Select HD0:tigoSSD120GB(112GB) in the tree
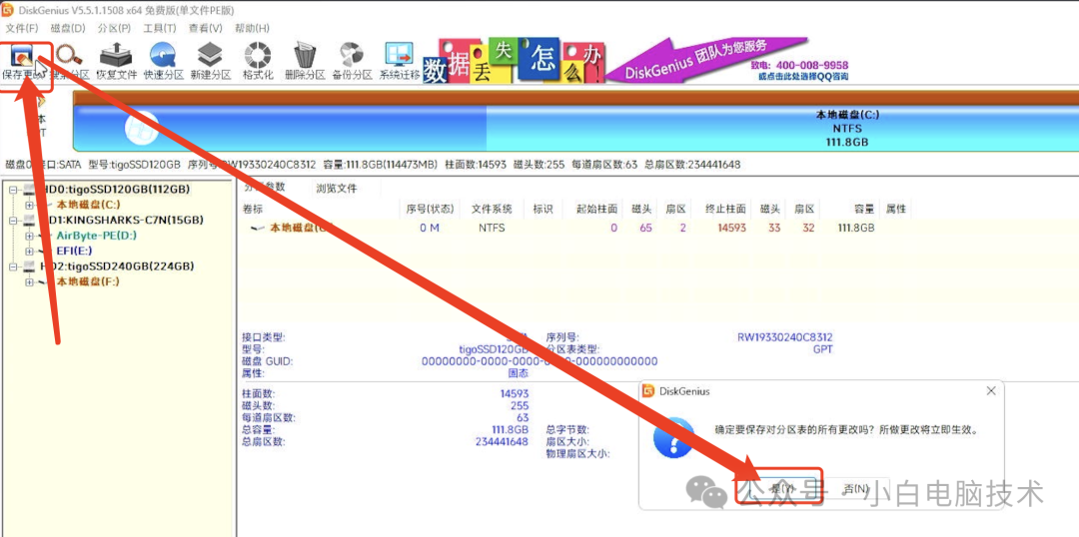This screenshot has height=537, width=1079. tap(116, 189)
